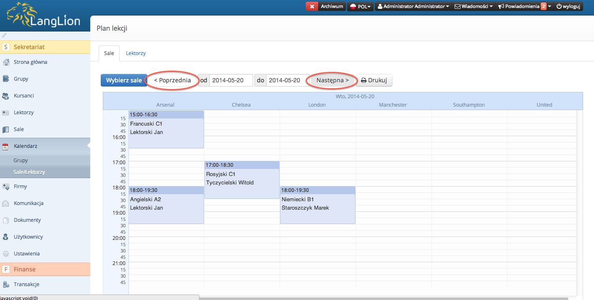594x300 pixels.
Task: Click the Kursanci people icon
Action: click(6, 96)
